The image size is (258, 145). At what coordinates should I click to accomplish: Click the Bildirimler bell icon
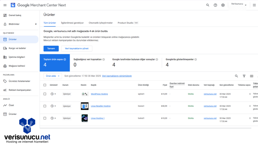point(5,24)
